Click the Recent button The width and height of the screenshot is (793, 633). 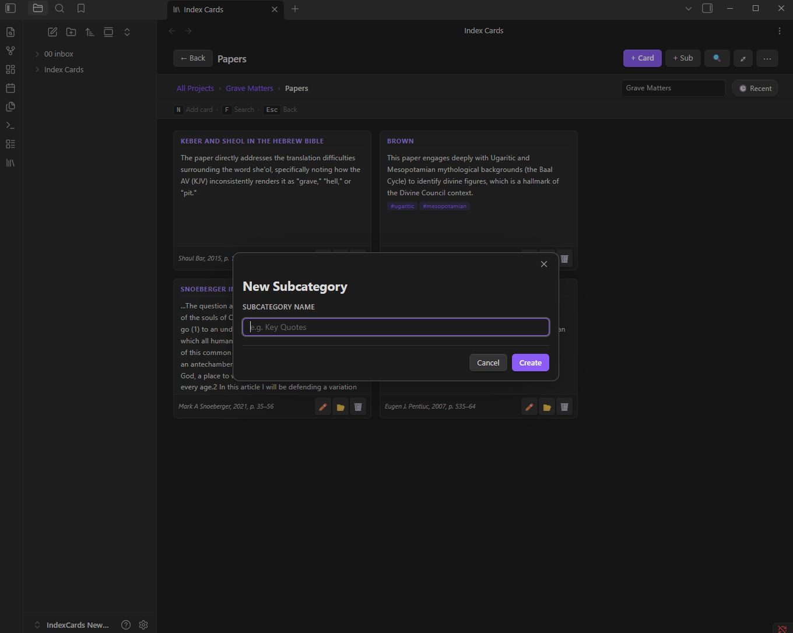tap(755, 89)
